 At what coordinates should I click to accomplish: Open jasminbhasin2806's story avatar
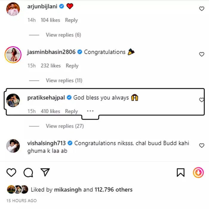[x=13, y=54]
